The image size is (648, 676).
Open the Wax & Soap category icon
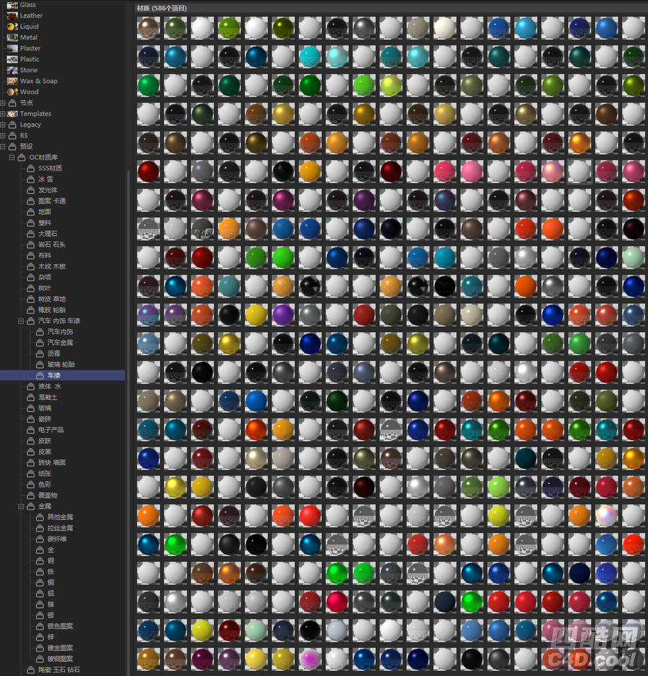pyautogui.click(x=12, y=81)
